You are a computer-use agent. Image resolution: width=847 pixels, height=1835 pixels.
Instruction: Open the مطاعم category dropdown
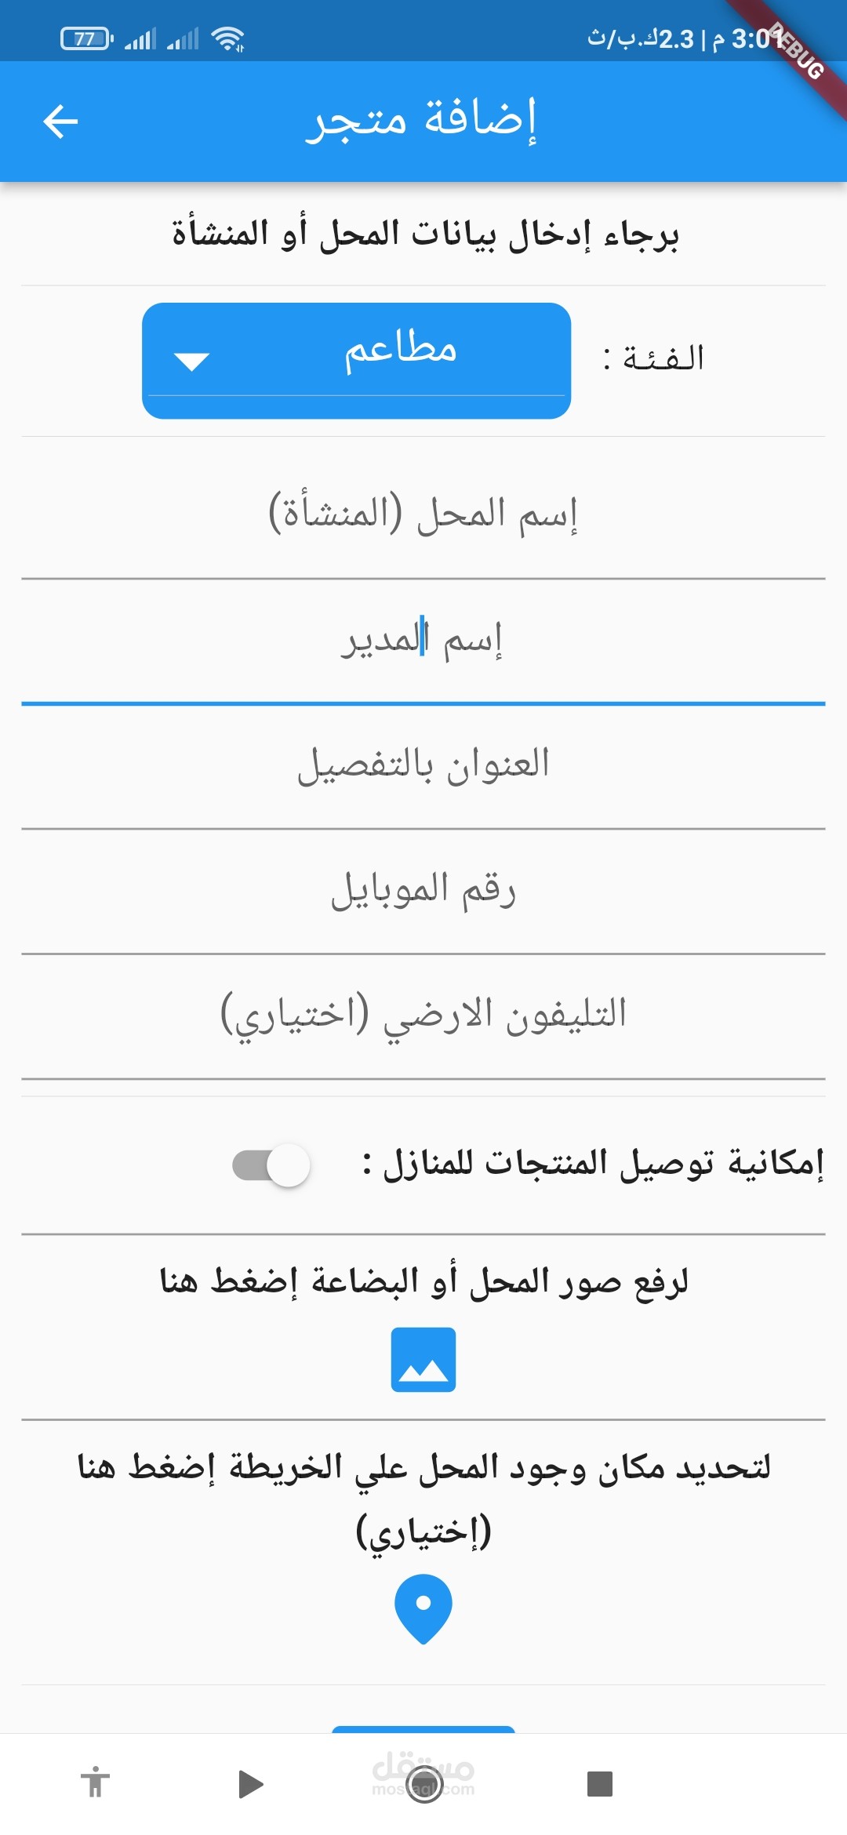coord(356,361)
